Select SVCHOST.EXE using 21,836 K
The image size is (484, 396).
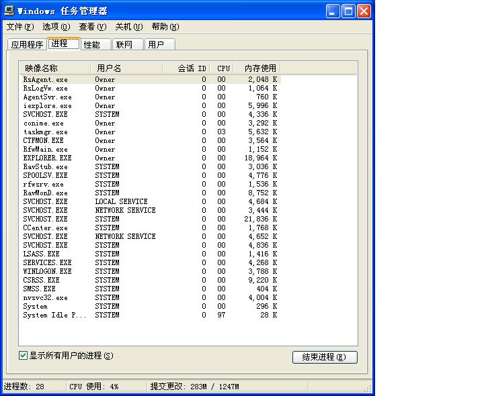150,219
